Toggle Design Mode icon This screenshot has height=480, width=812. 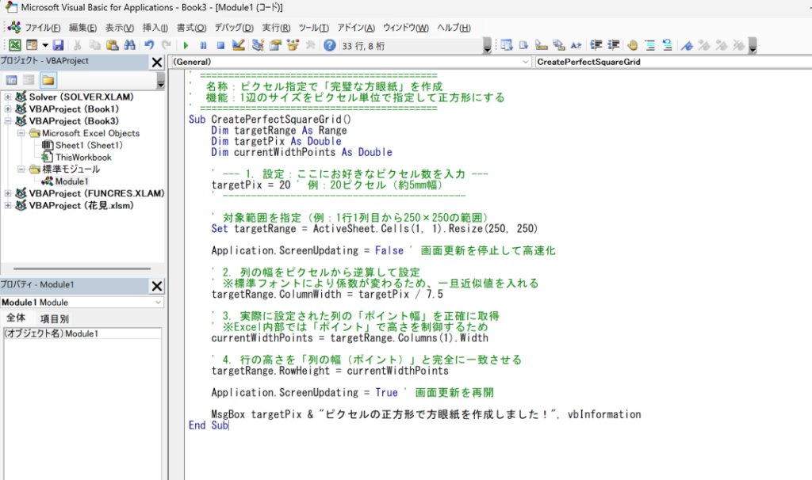coord(238,45)
